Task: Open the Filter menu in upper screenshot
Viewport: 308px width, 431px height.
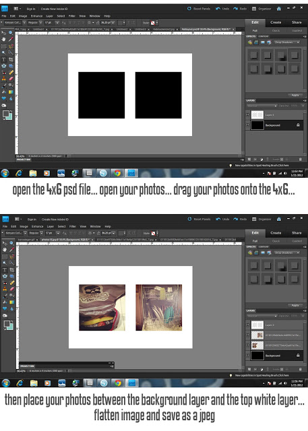Action: [71, 16]
